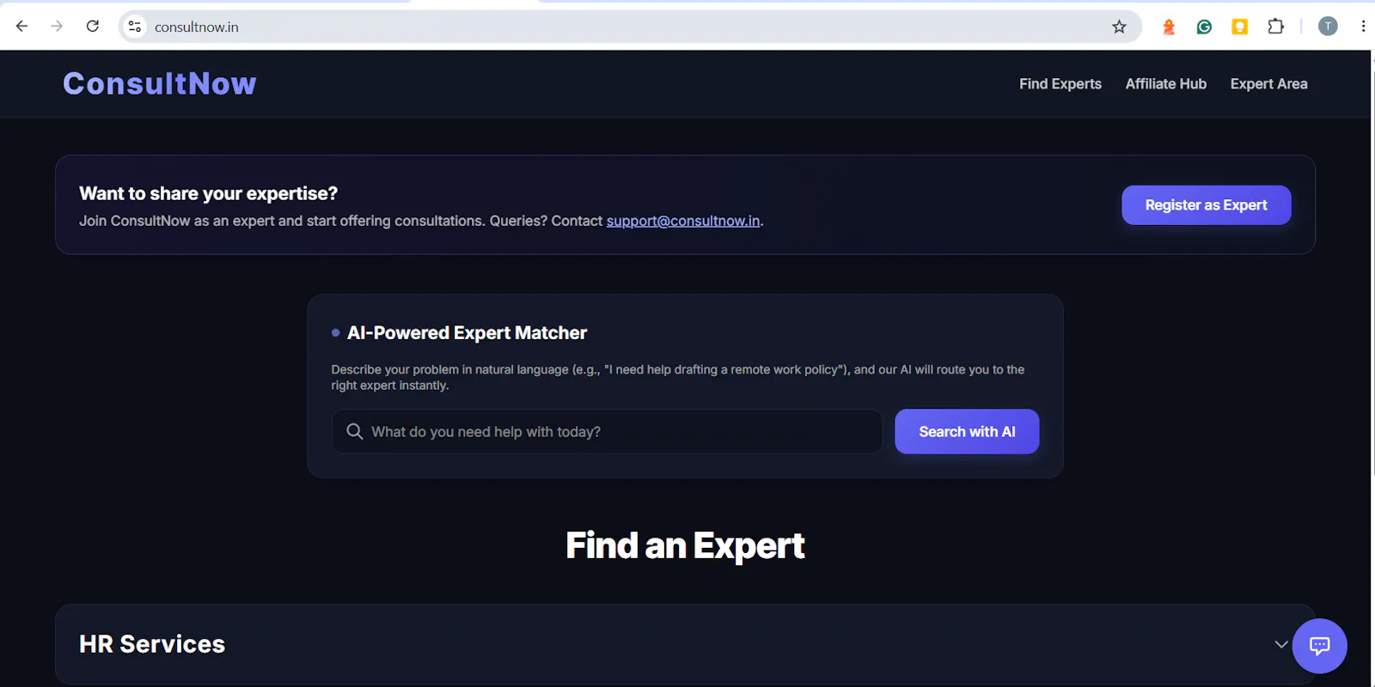This screenshot has width=1375, height=687.
Task: Click 'Want to share your expertise?' heading
Action: [209, 193]
